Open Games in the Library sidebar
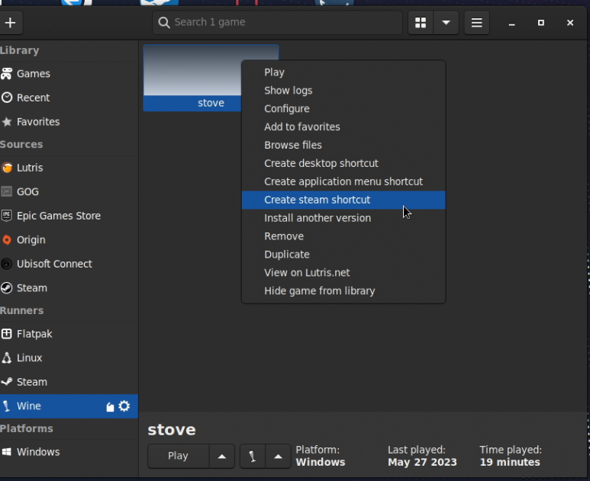 point(69,74)
